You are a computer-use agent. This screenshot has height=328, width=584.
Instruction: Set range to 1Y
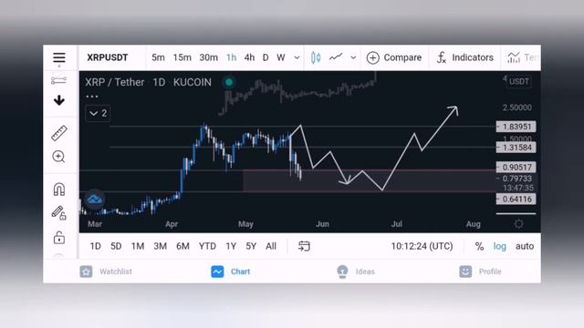[231, 246]
